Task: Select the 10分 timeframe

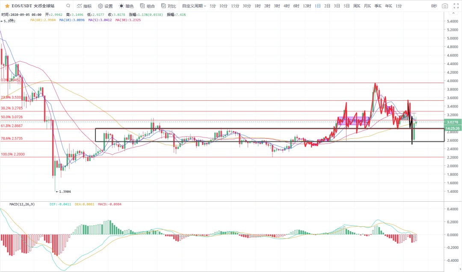Action: click(x=223, y=6)
